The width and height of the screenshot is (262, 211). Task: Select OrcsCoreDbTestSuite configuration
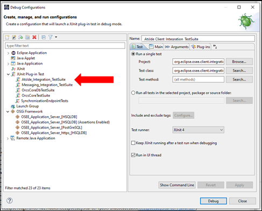38,90
